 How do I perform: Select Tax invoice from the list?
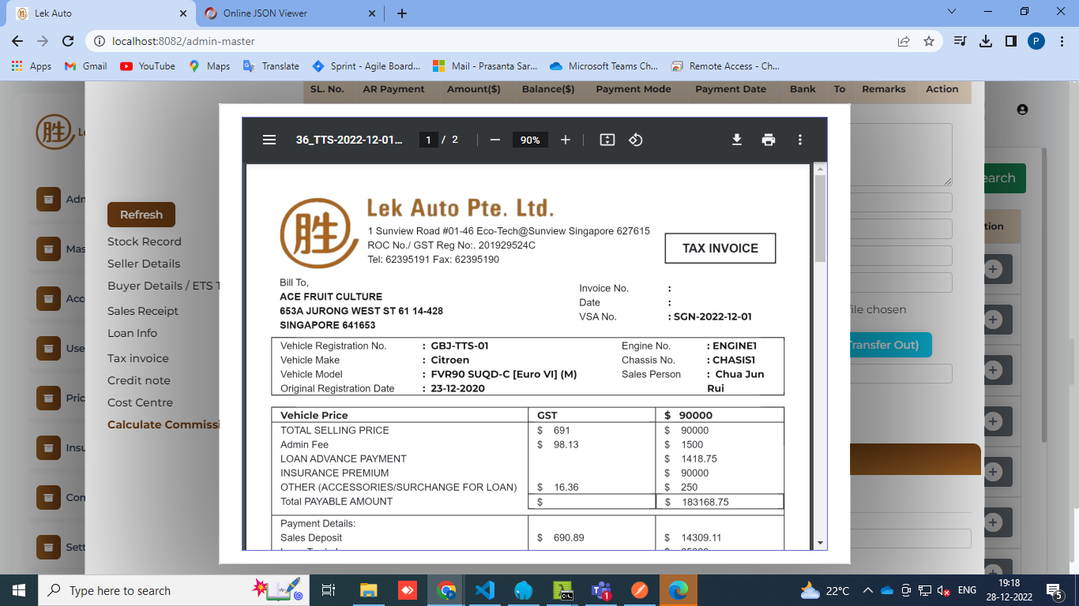[x=138, y=358]
